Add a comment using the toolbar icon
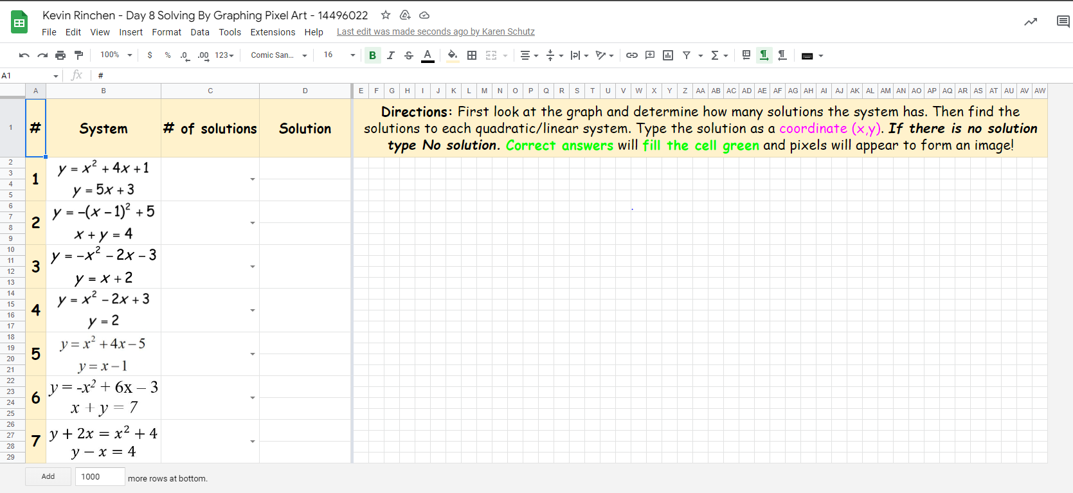 coord(650,55)
